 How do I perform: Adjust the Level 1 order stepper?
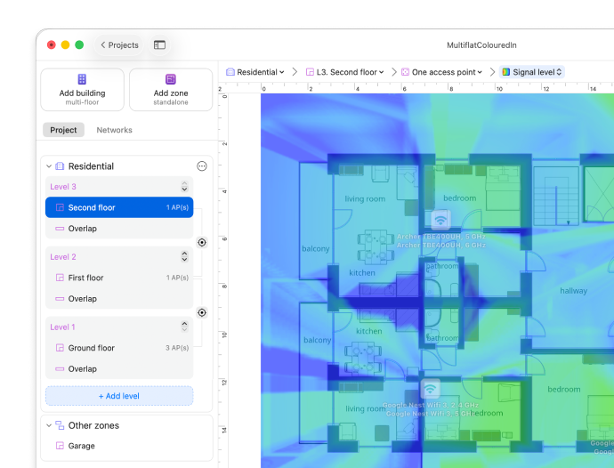tap(184, 327)
